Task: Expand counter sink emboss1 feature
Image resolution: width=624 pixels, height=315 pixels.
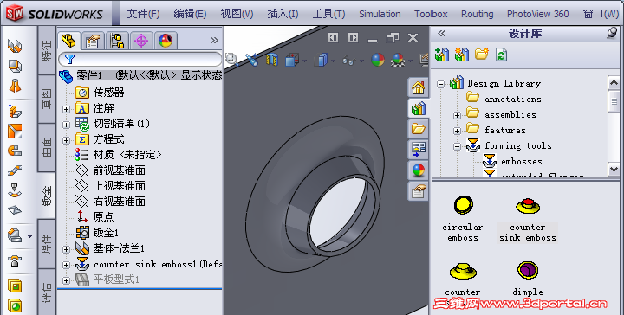Action: 67,265
